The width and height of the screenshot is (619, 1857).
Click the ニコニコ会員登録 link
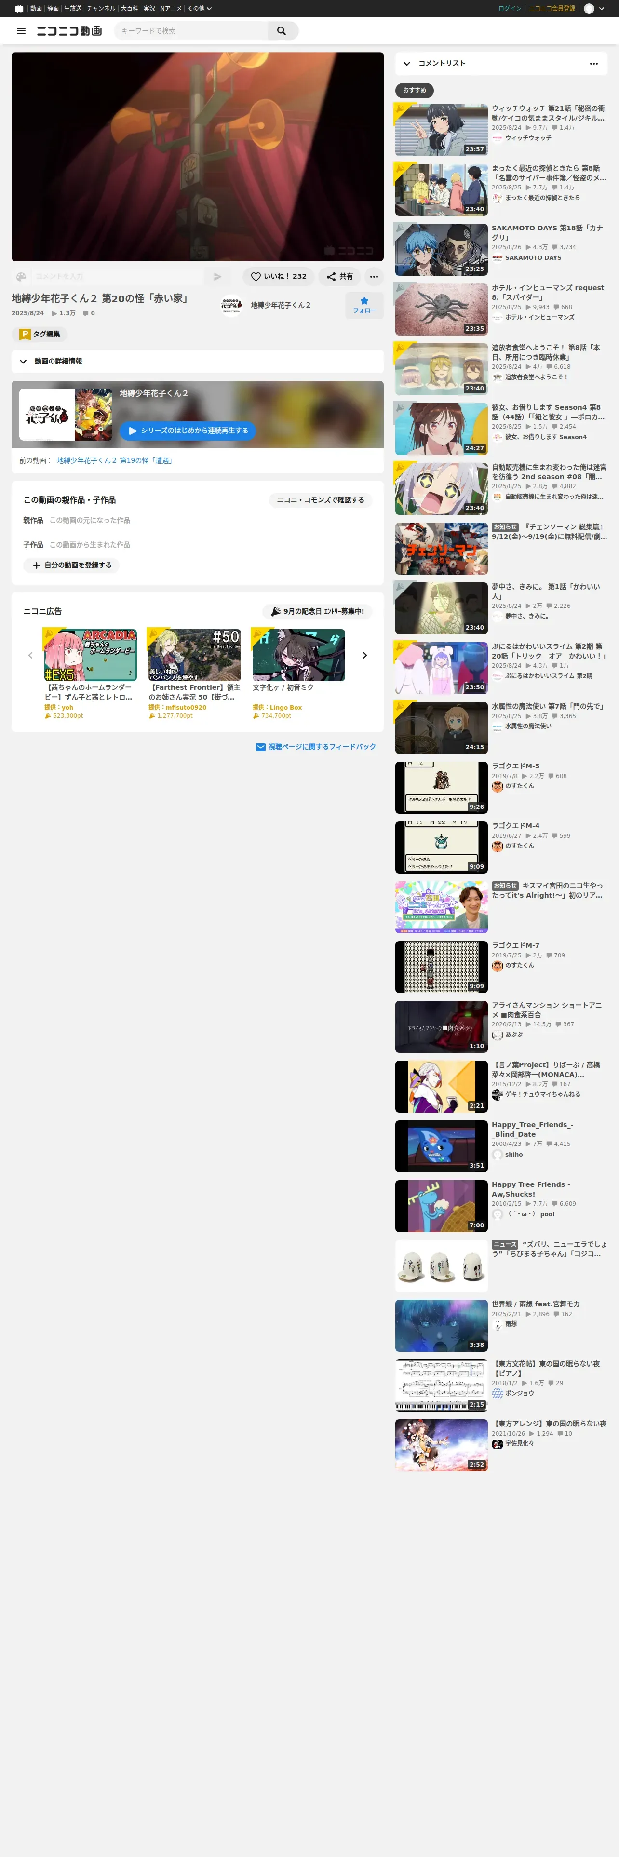(552, 9)
